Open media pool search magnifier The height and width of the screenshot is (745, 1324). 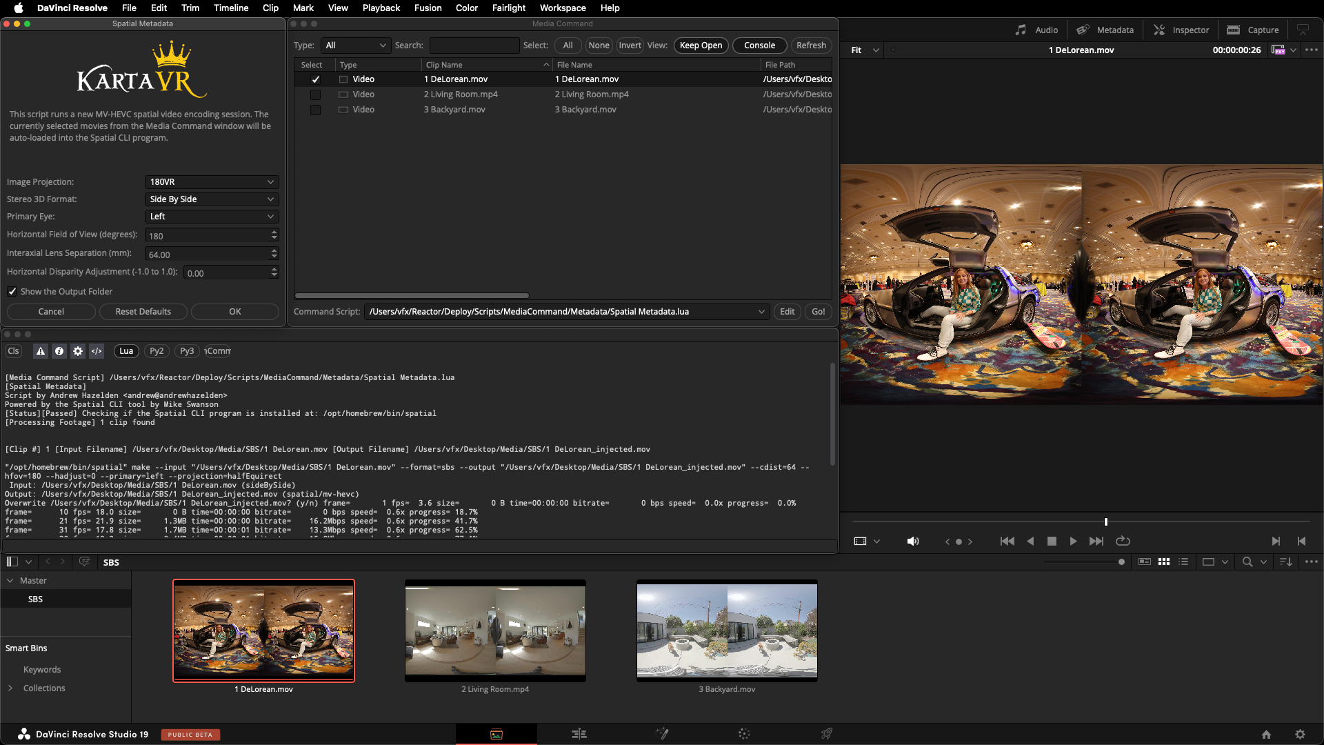(x=1247, y=562)
